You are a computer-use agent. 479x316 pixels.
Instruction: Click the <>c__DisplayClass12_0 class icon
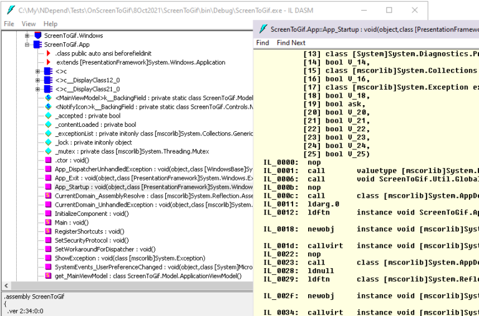48,80
